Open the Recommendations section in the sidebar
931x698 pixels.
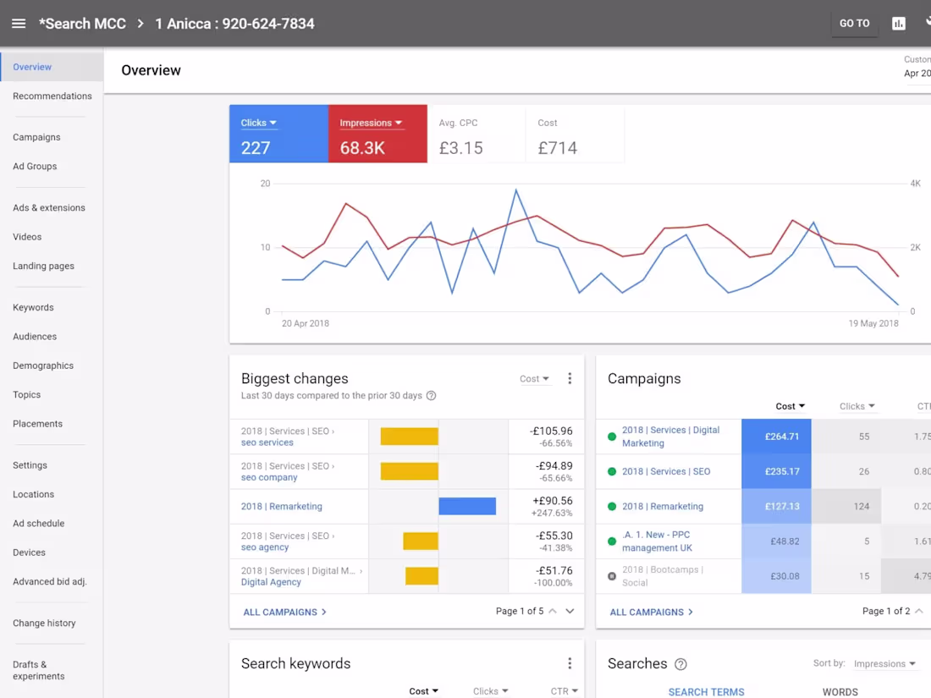click(x=53, y=96)
